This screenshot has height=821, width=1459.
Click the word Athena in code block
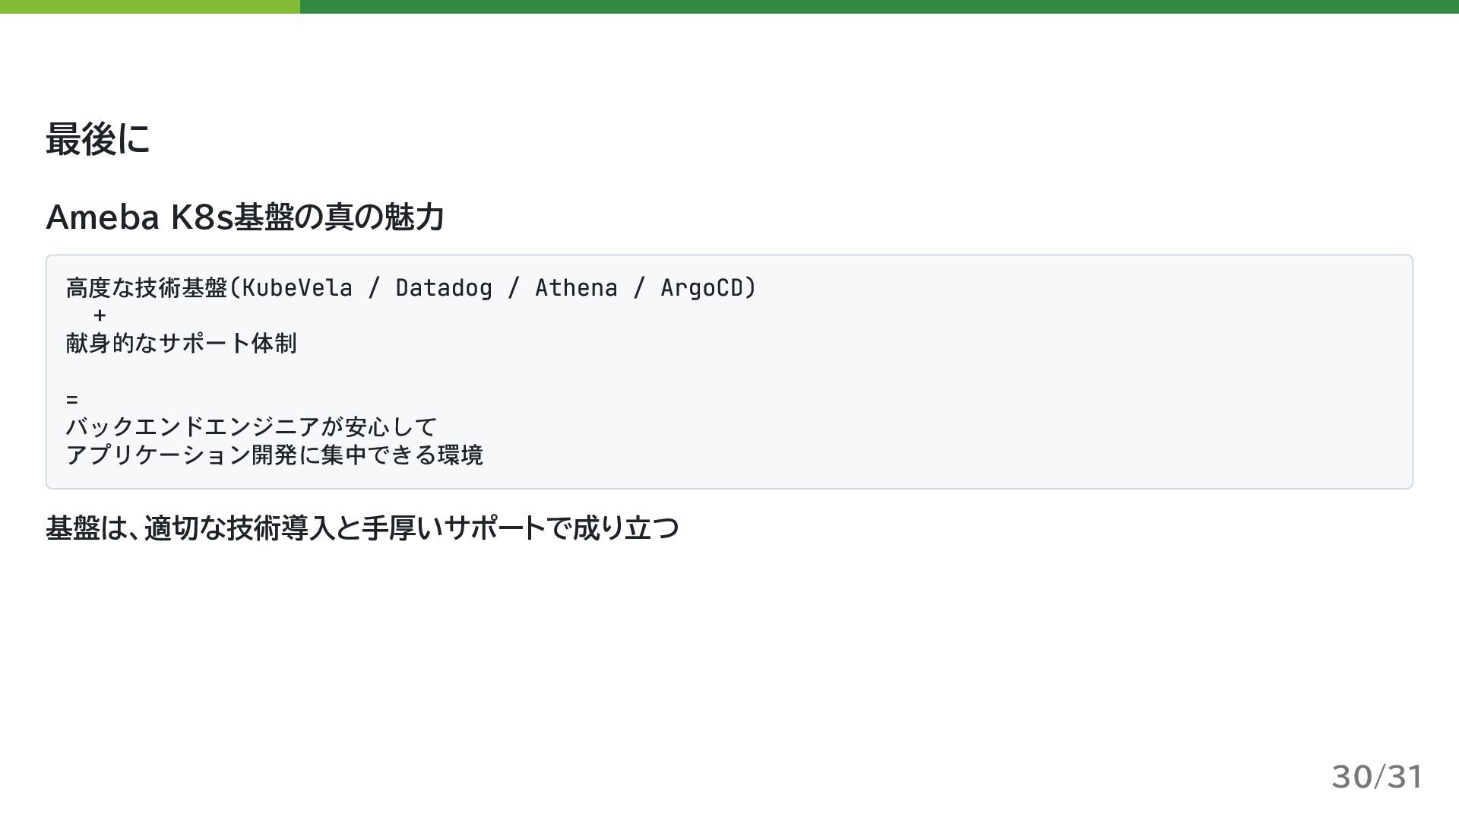click(576, 288)
